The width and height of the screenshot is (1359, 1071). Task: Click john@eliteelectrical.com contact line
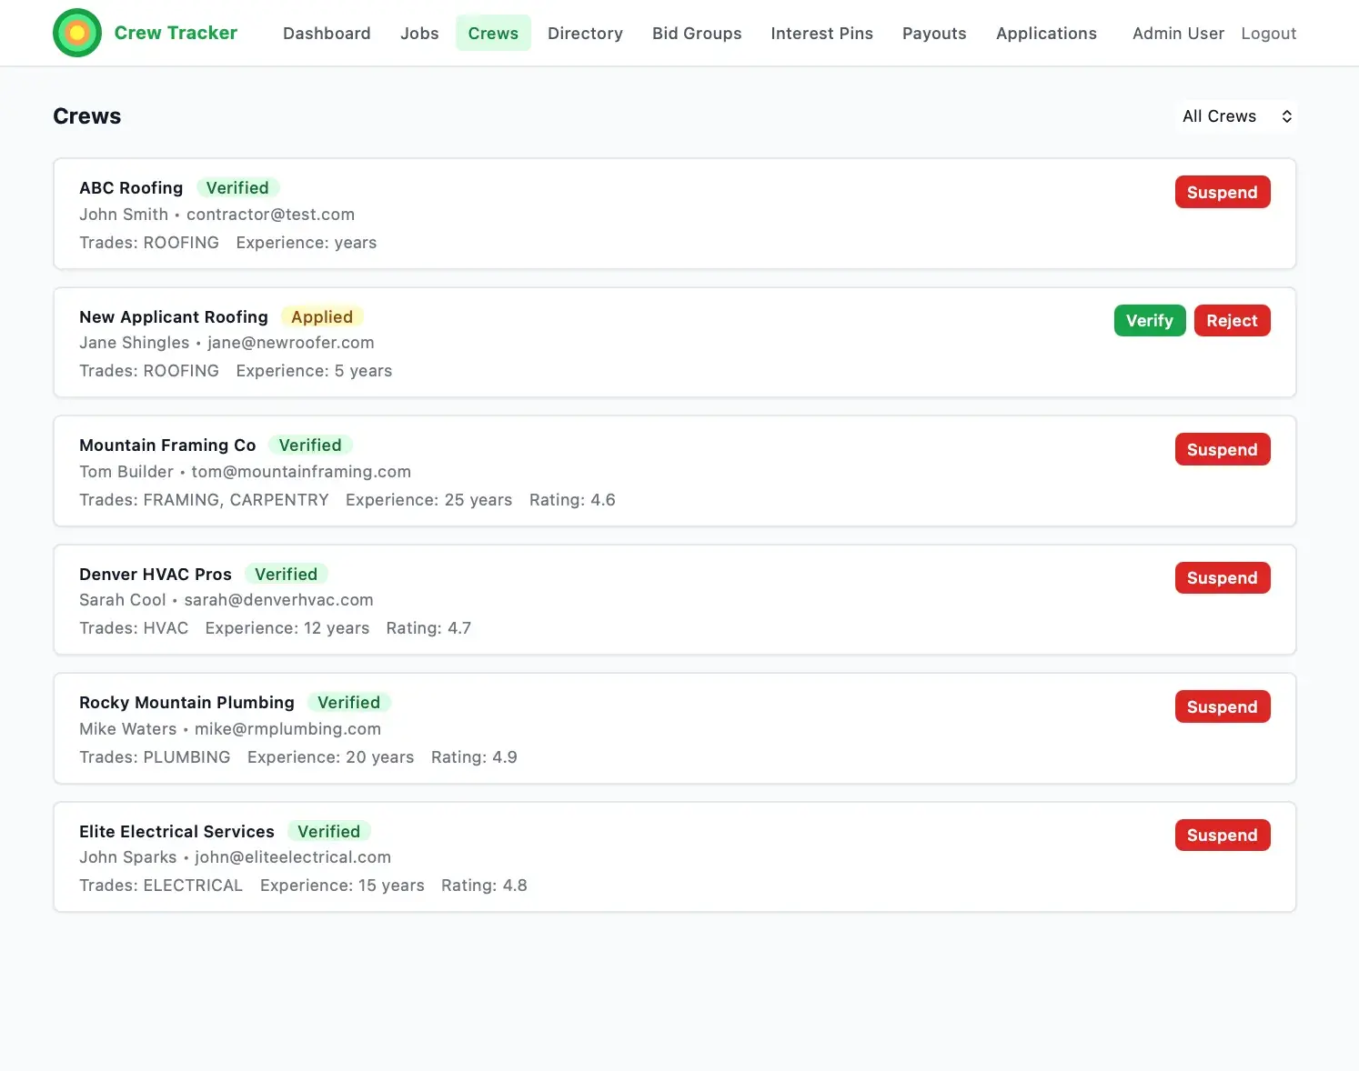click(x=236, y=857)
